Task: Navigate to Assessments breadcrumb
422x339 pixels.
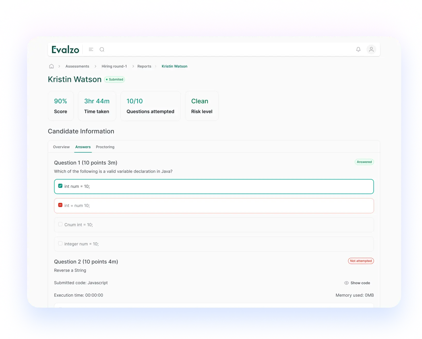Action: [77, 66]
